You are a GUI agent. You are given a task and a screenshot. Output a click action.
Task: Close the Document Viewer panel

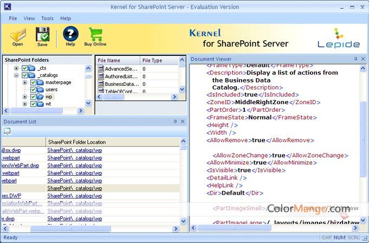363,59
